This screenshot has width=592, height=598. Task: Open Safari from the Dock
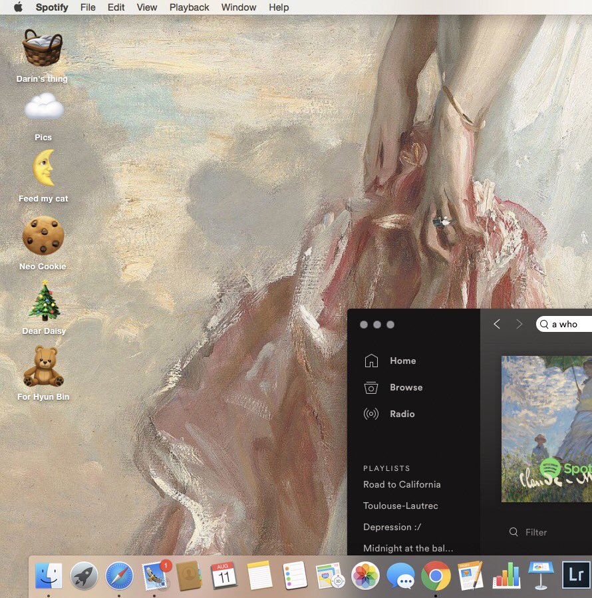click(x=119, y=575)
